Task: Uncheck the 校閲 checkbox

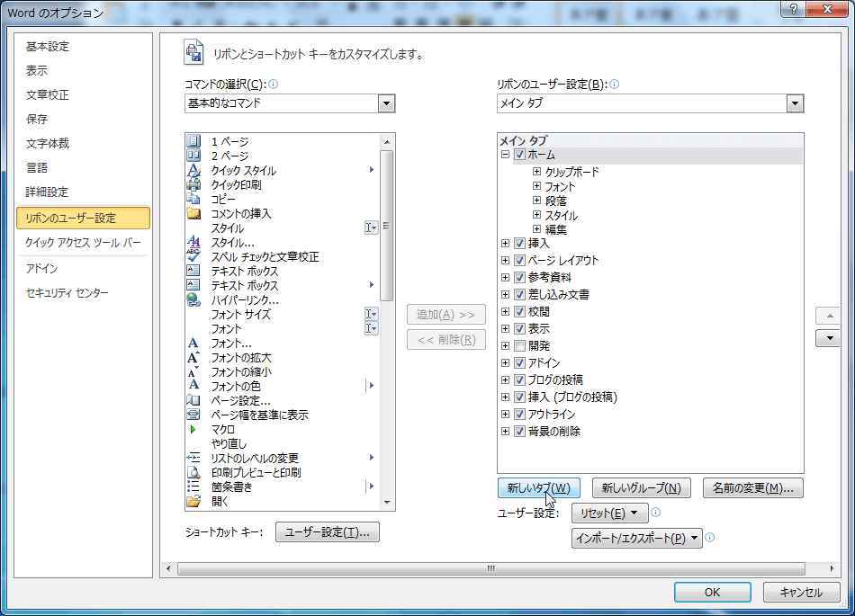Action: click(519, 311)
